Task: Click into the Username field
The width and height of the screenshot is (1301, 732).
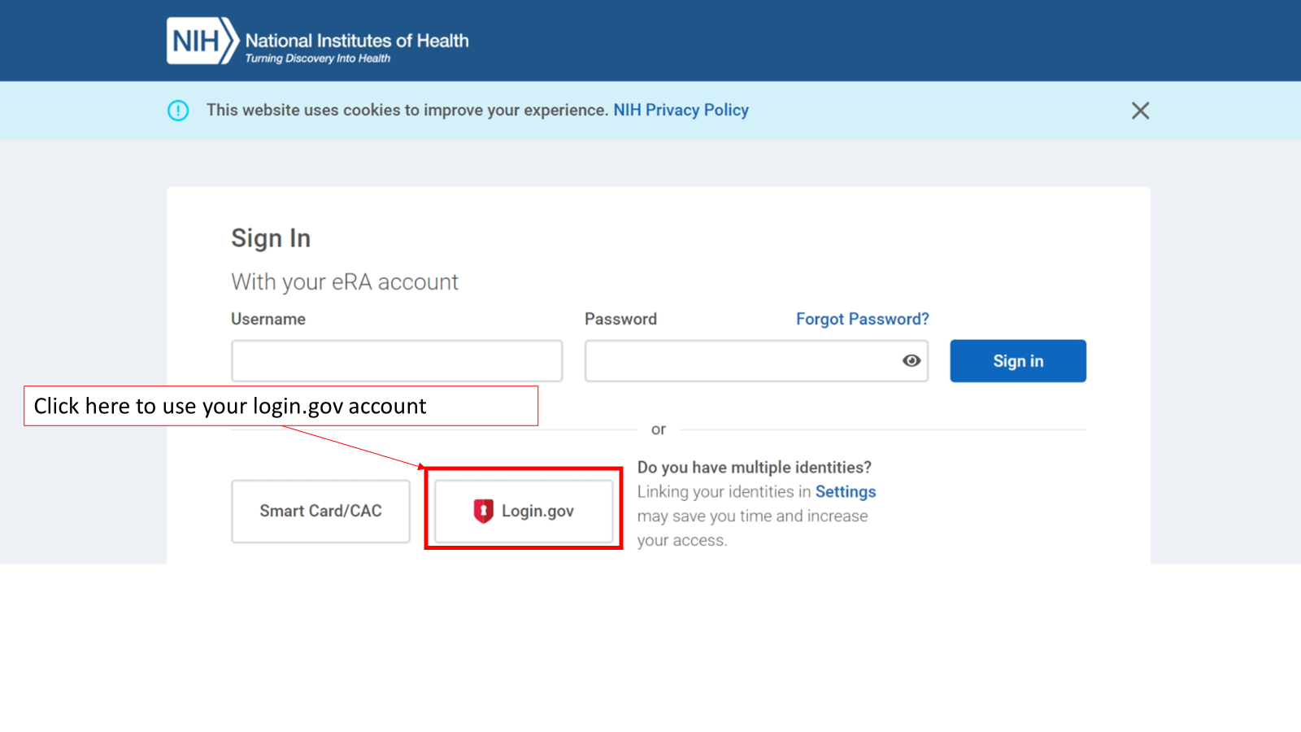Action: click(396, 361)
